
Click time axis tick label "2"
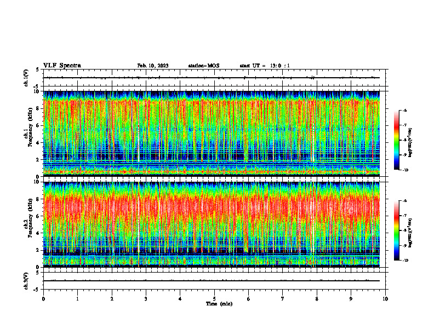pyautogui.click(x=112, y=299)
